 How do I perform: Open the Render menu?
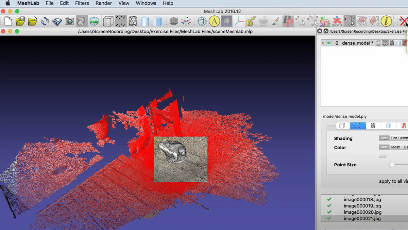pyautogui.click(x=104, y=3)
